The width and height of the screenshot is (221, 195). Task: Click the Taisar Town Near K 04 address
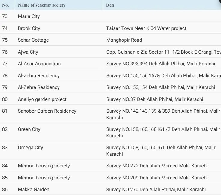pyautogui.click(x=146, y=28)
